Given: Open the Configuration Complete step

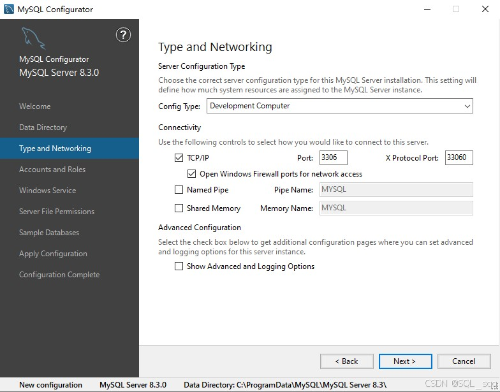Looking at the screenshot, I should [59, 274].
